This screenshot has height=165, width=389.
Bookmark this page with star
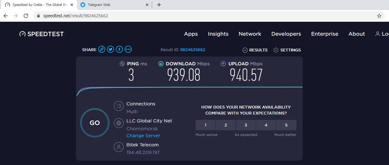(x=379, y=15)
